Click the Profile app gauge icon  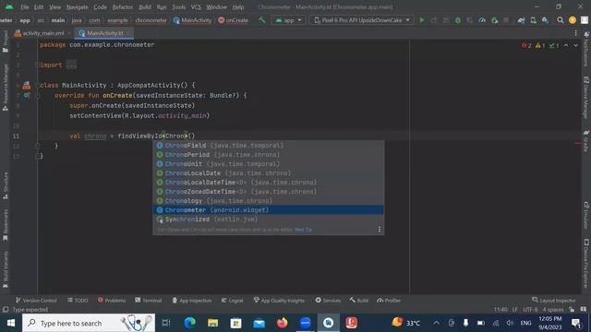(482, 20)
